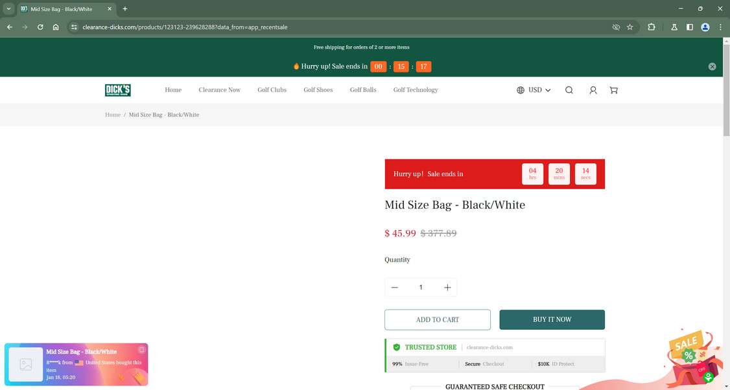Viewport: 730px width, 390px height.
Task: Toggle the browser side panel icon
Action: 690,27
